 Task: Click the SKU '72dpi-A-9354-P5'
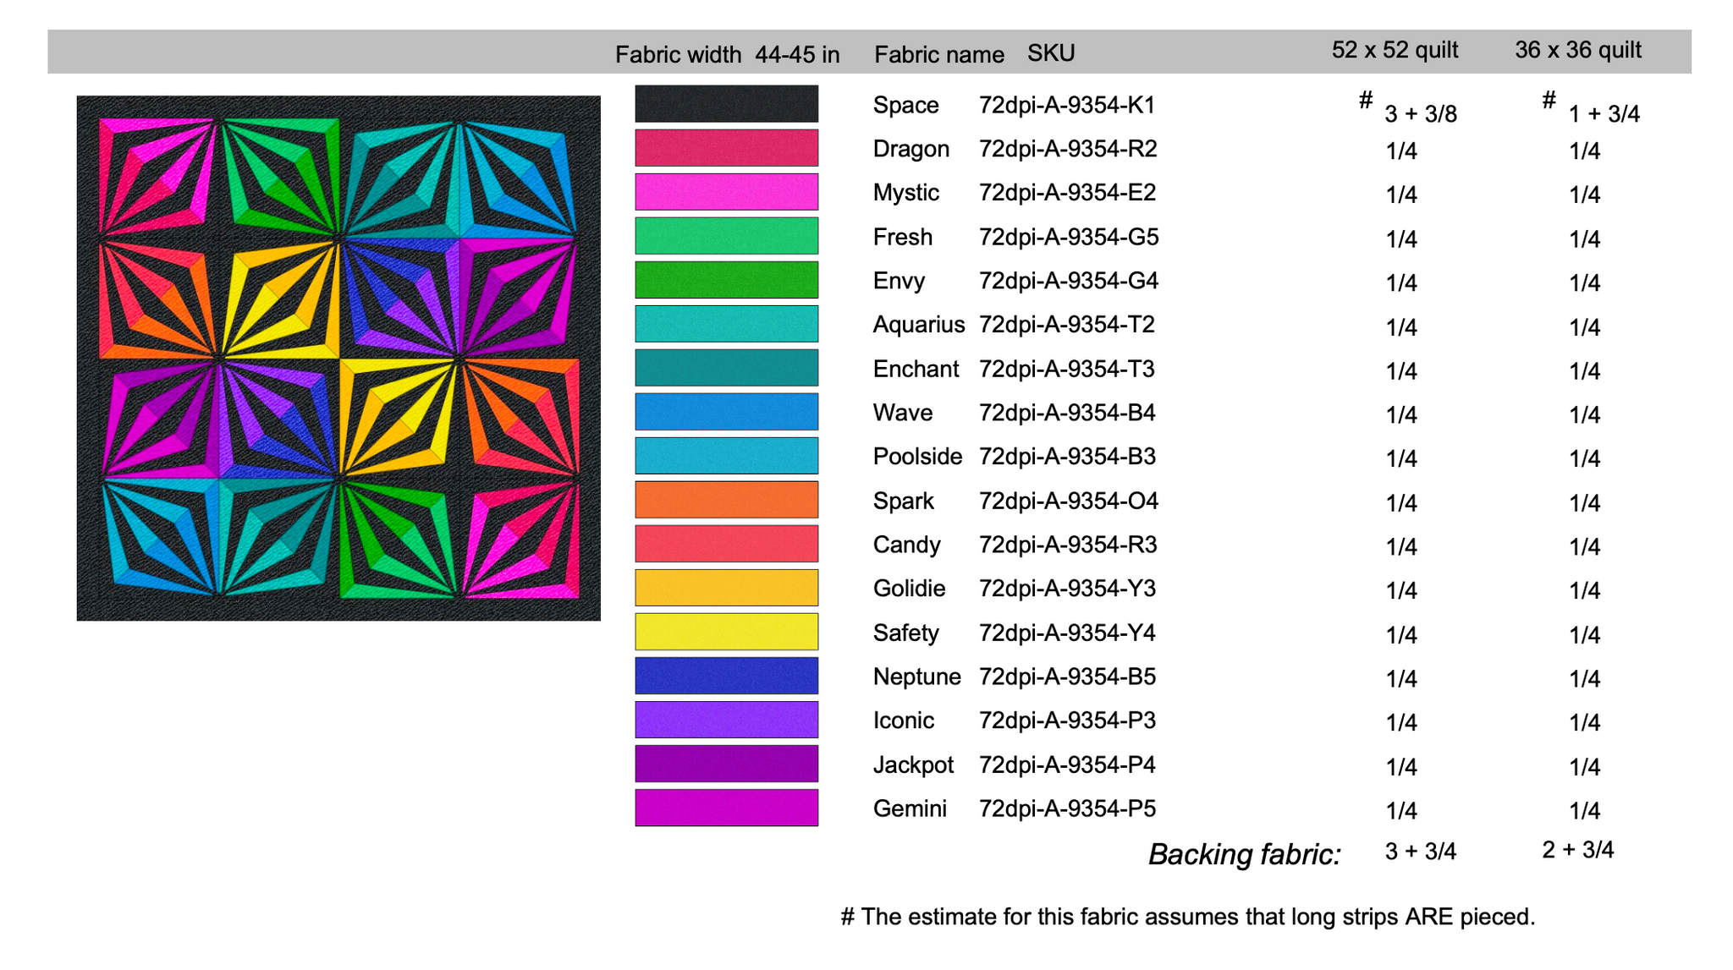click(1067, 808)
